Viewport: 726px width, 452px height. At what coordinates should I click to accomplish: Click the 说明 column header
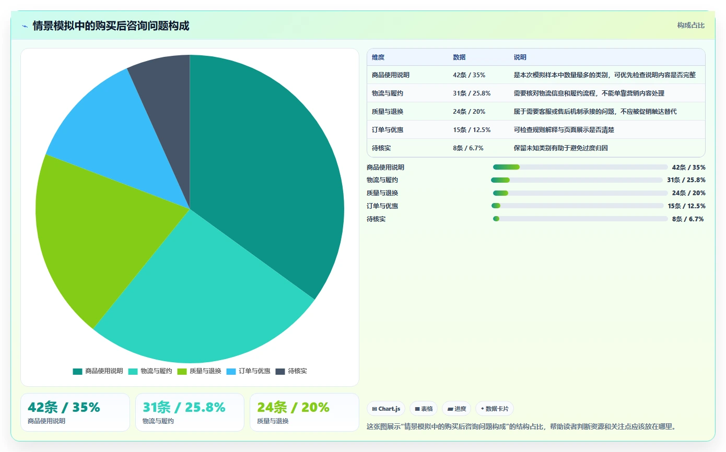pyautogui.click(x=520, y=57)
